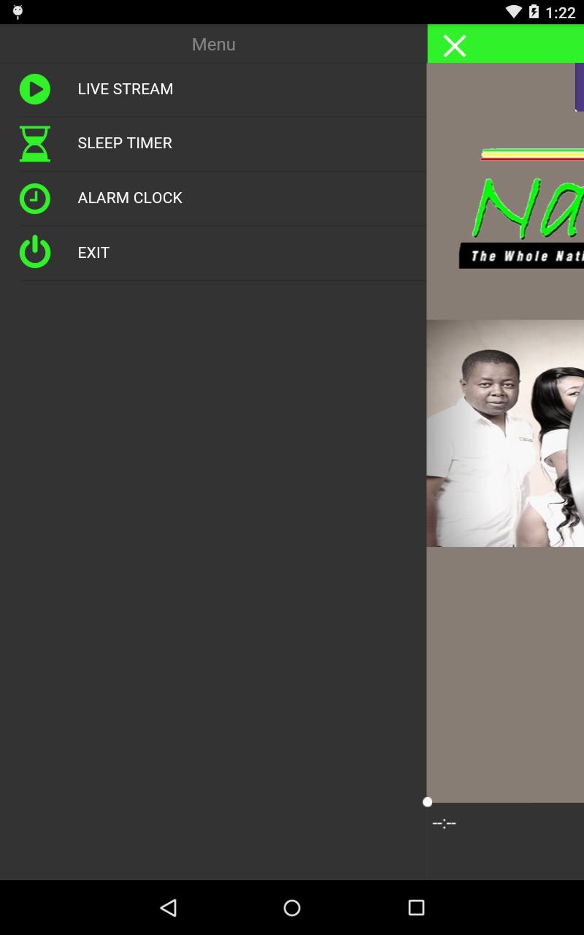Viewport: 584px width, 935px height.
Task: Open Recent apps with the square button
Action: (x=416, y=907)
